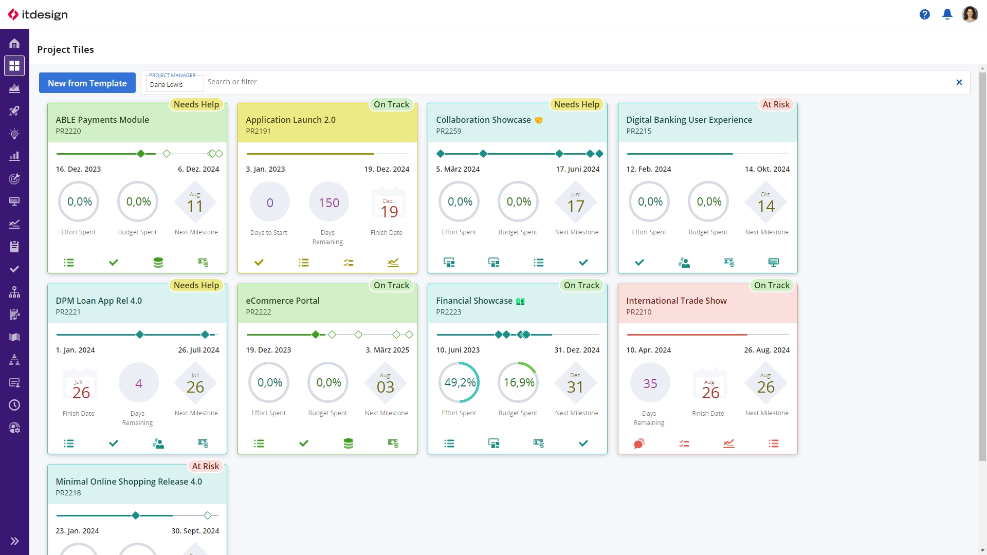This screenshot has height=555, width=987.
Task: Click New from Template button
Action: [87, 83]
